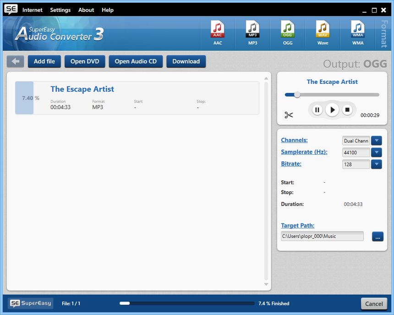Click the file list scroll up arrow
This screenshot has height=315, width=394.
(266, 79)
